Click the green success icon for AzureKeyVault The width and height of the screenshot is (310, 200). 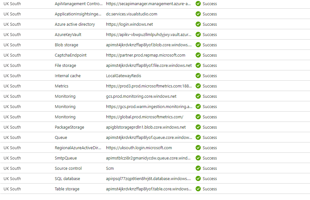[x=198, y=35]
